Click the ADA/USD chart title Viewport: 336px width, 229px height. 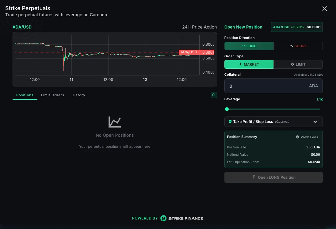tap(22, 27)
